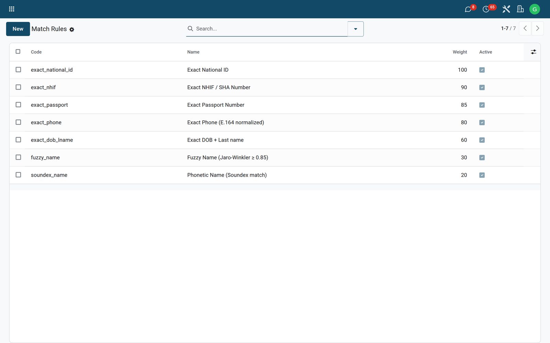The image size is (550, 343).
Task: Sort by the Active column header
Action: [485, 52]
